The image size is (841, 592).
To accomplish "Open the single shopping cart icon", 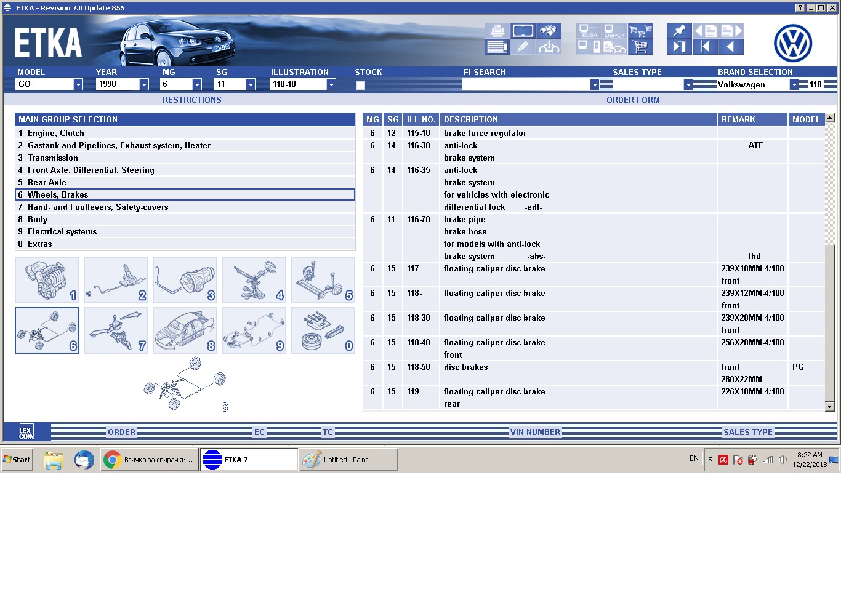I will point(640,47).
